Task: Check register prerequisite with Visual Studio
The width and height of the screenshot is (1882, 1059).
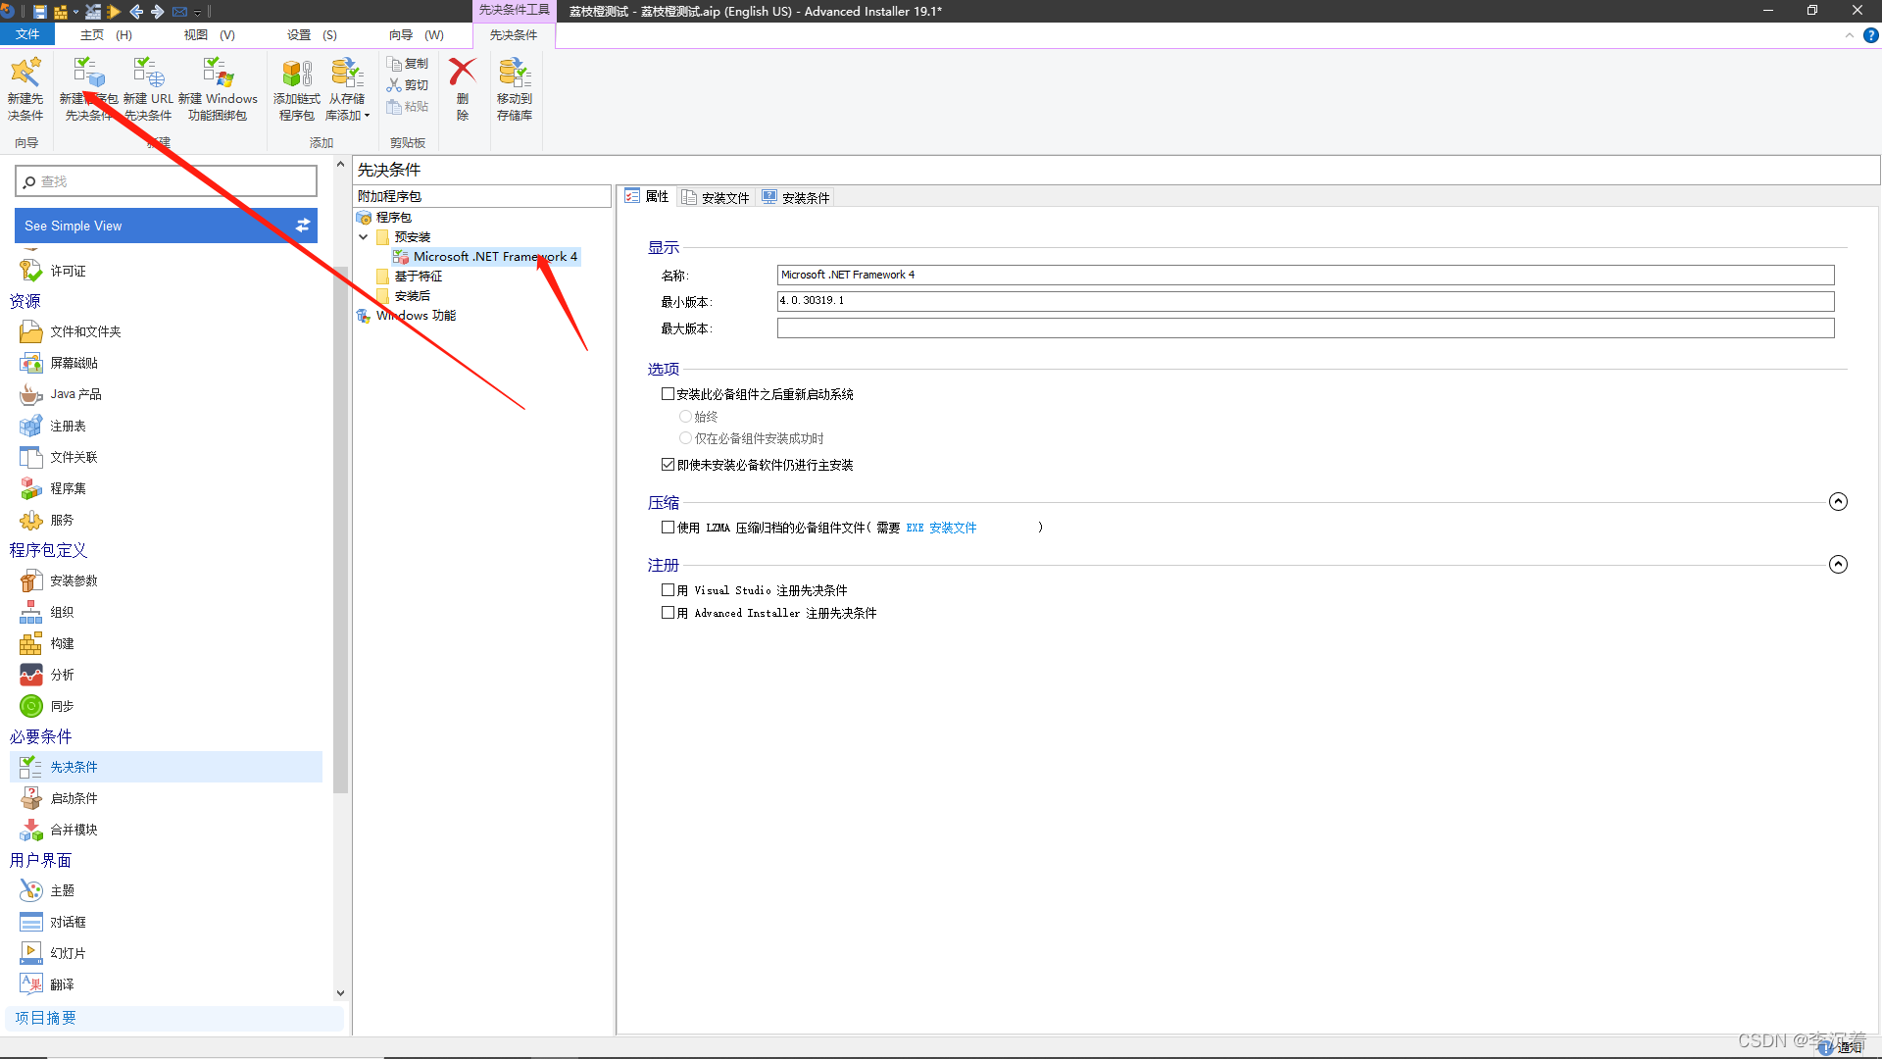Action: tap(668, 590)
